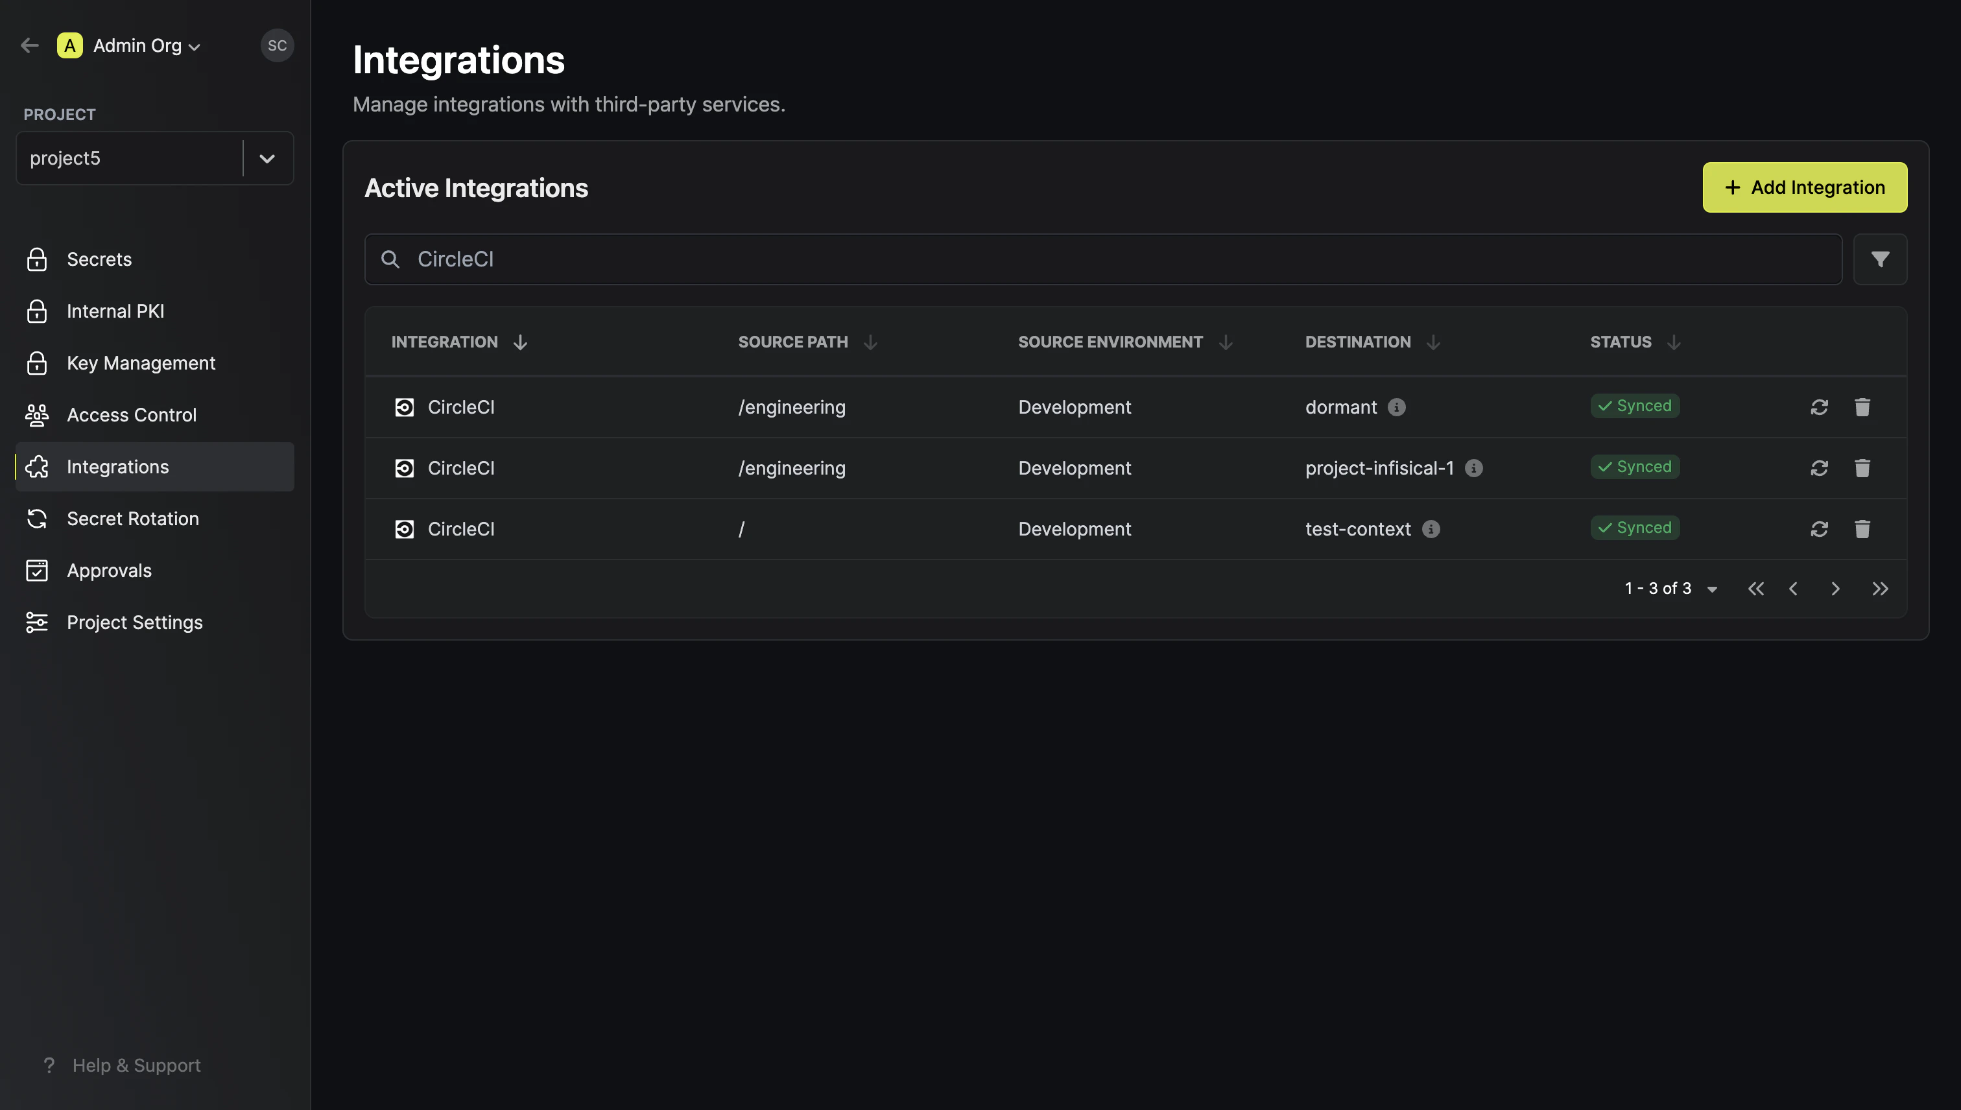Resync the test-context integration
The height and width of the screenshot is (1110, 1961).
click(x=1819, y=529)
